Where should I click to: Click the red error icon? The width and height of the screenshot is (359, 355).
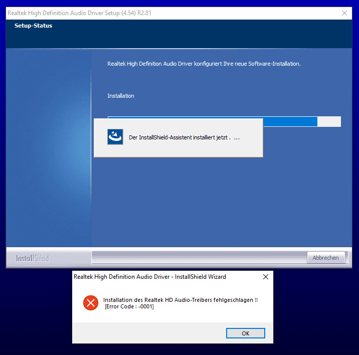pos(91,303)
